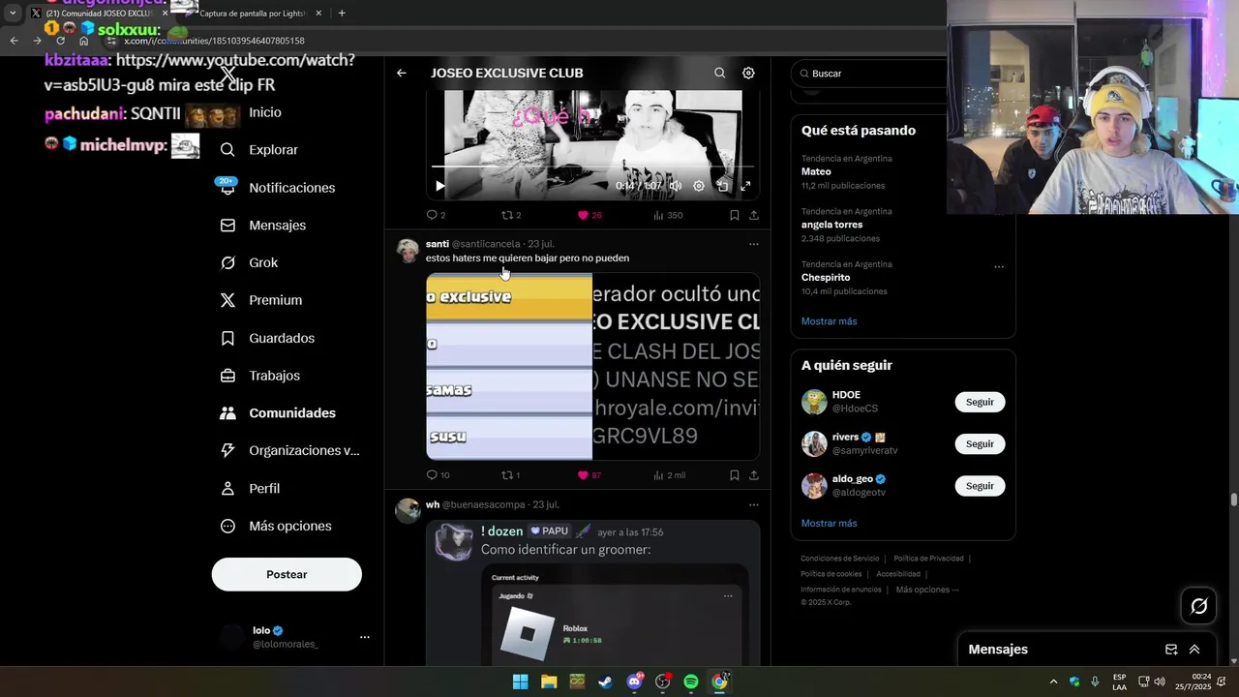Open account menu dots next to lolo
This screenshot has height=697, width=1239.
coord(365,637)
